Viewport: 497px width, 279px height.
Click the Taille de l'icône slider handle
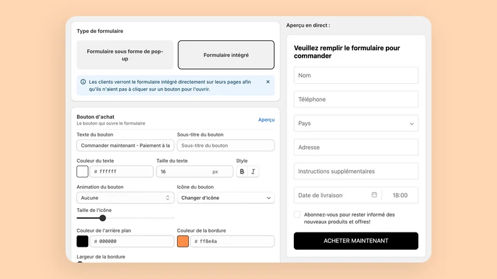pyautogui.click(x=103, y=218)
